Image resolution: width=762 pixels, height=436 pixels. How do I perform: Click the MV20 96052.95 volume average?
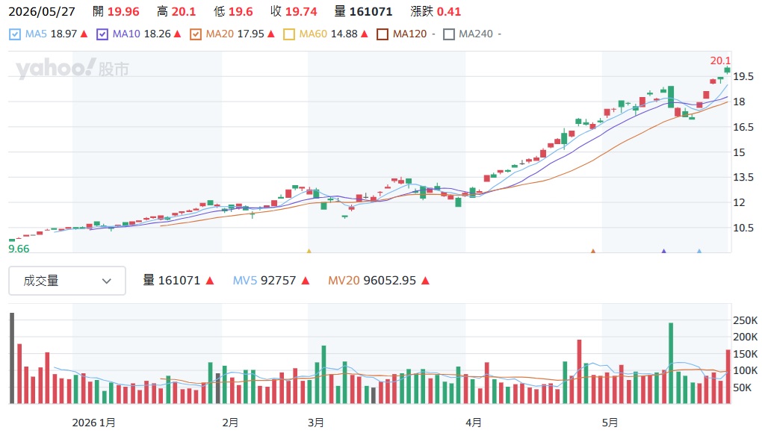tap(372, 281)
